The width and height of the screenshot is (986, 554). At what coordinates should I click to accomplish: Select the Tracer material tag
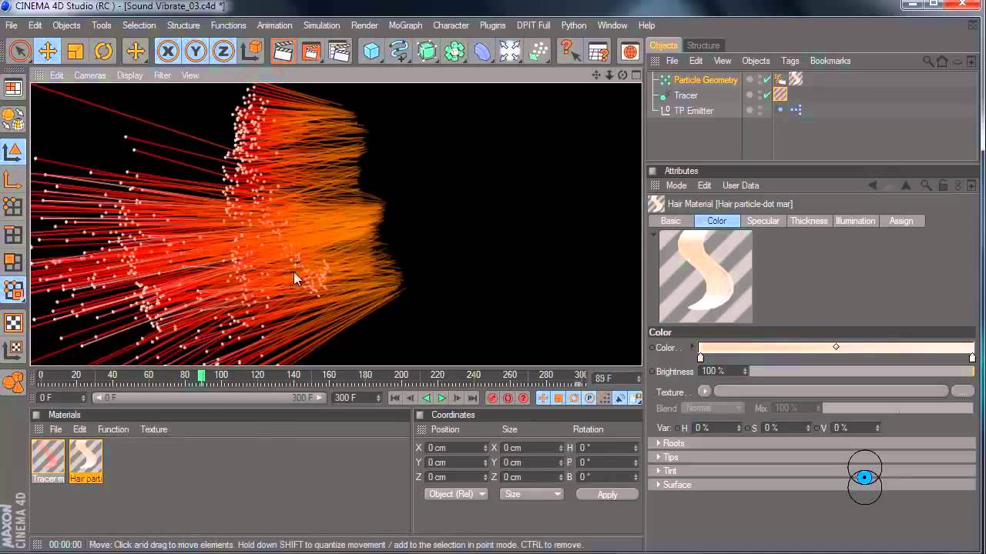pos(780,95)
